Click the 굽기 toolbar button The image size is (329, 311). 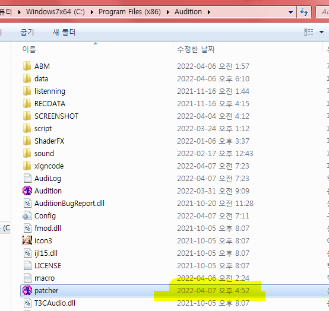tap(27, 32)
